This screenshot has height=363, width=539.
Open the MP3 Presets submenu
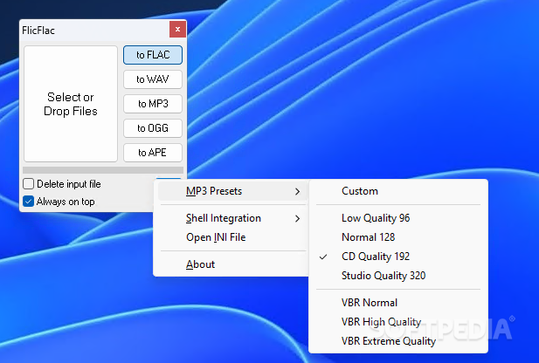(232, 191)
